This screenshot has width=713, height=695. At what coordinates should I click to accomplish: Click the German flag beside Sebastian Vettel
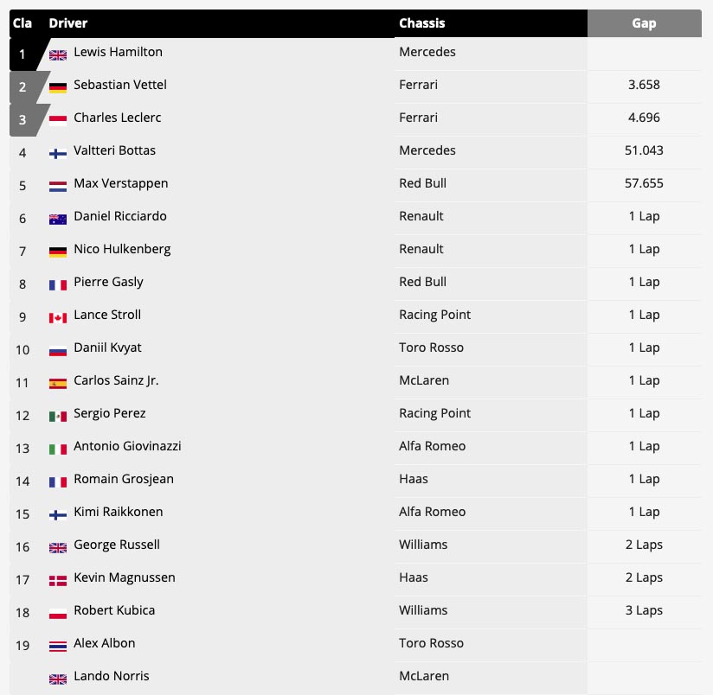pyautogui.click(x=58, y=88)
